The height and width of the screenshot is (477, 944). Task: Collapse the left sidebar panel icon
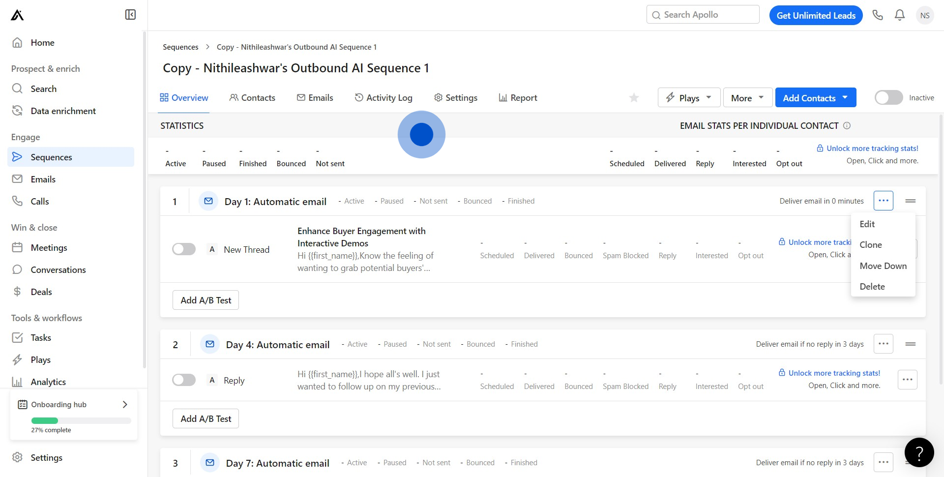130,15
